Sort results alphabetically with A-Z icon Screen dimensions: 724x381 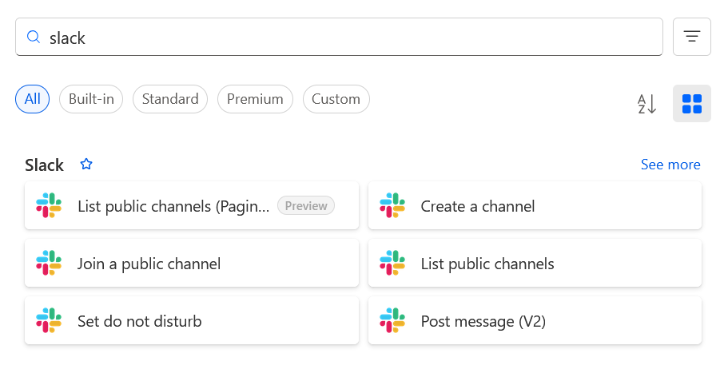point(646,104)
